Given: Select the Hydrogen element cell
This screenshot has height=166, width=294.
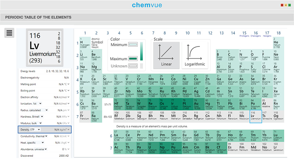Looking at the screenshot, I should 85,43.
